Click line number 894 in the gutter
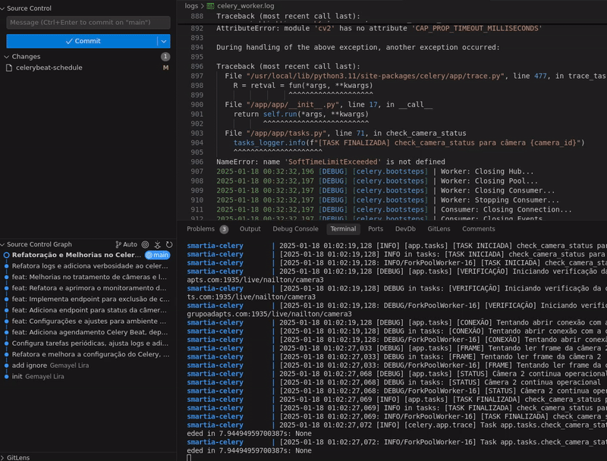The image size is (607, 461). click(x=197, y=48)
